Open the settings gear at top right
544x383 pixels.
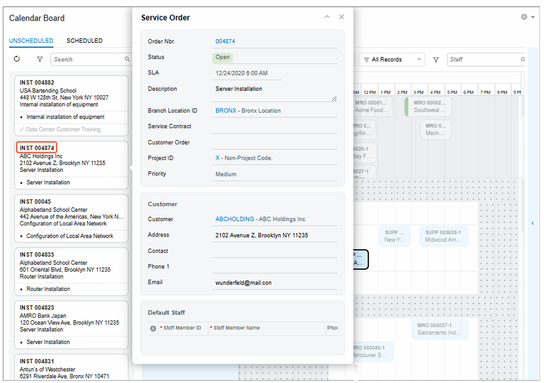coord(524,17)
